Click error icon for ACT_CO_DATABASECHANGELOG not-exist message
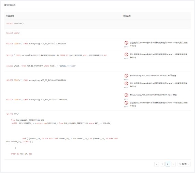The image size is (195, 173). tap(126, 75)
